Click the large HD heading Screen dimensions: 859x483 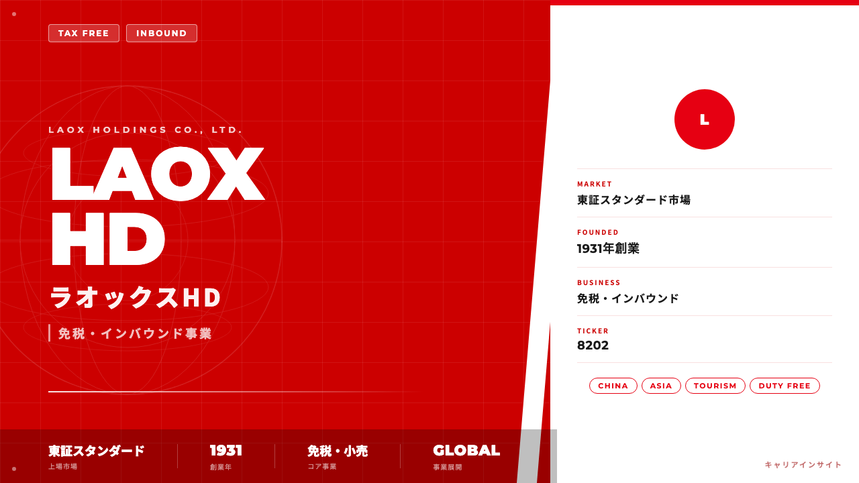click(108, 237)
